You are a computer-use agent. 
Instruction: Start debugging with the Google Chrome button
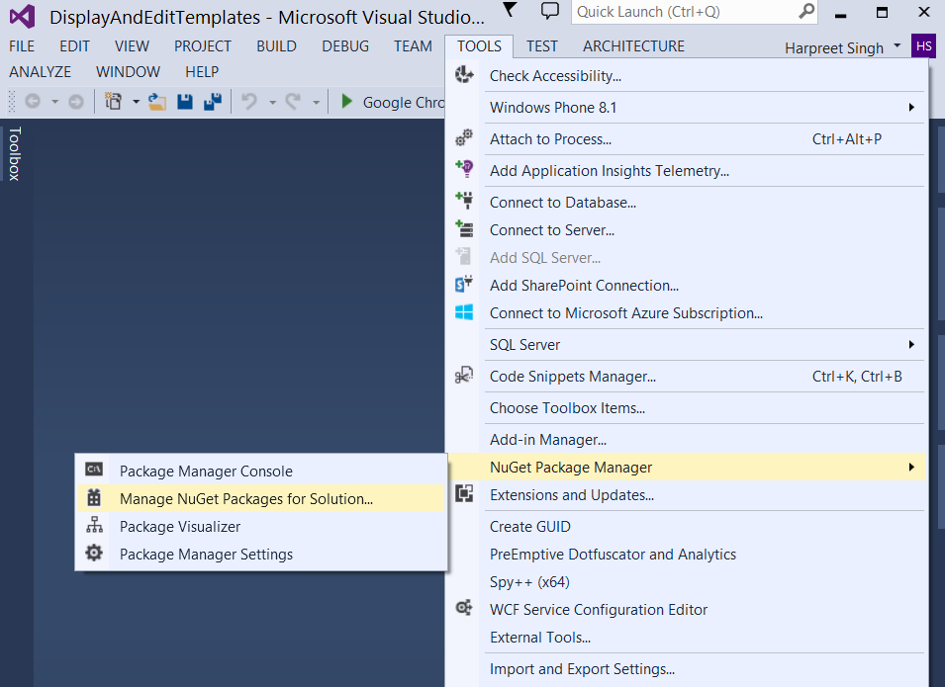pyautogui.click(x=392, y=102)
